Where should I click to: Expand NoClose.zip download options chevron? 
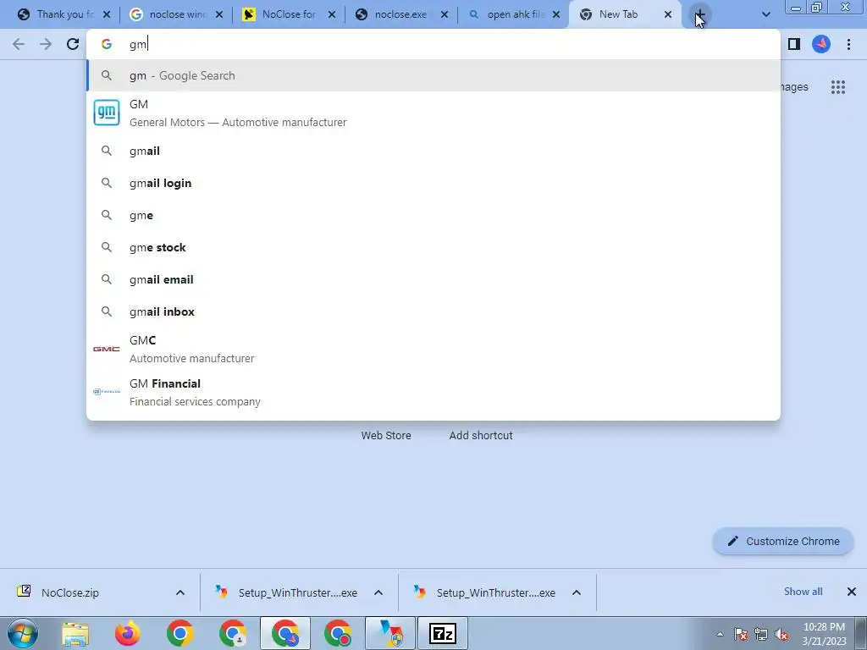pos(180,592)
